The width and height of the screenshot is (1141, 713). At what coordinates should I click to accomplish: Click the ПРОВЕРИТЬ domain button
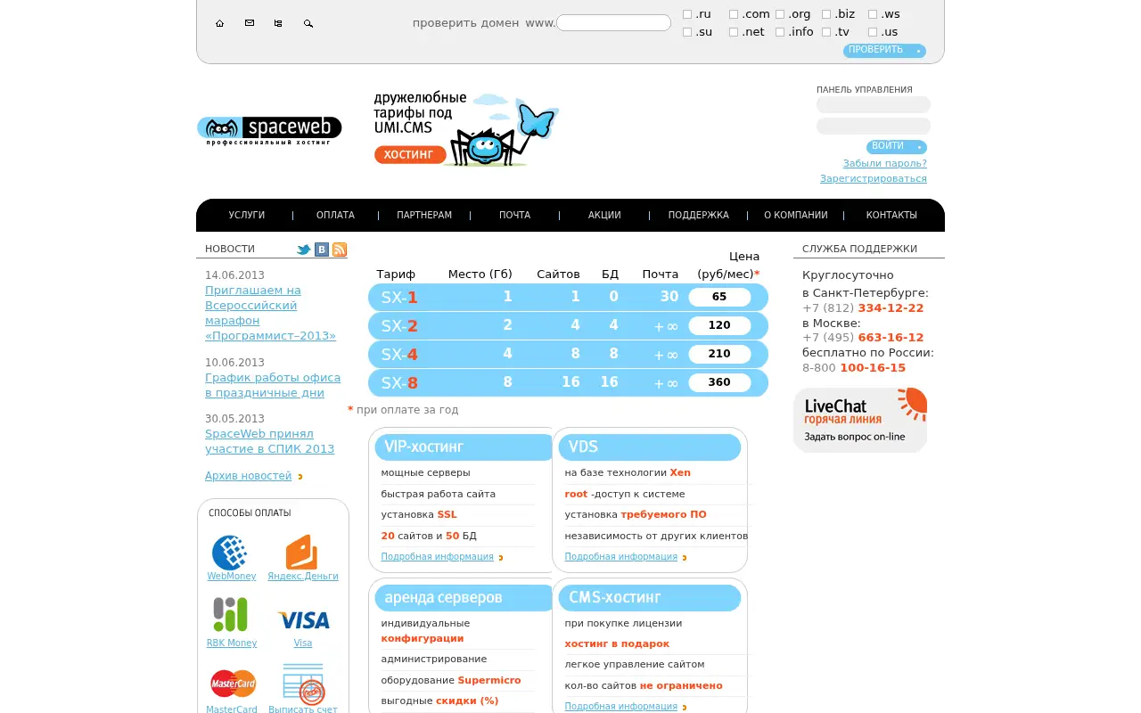[884, 51]
